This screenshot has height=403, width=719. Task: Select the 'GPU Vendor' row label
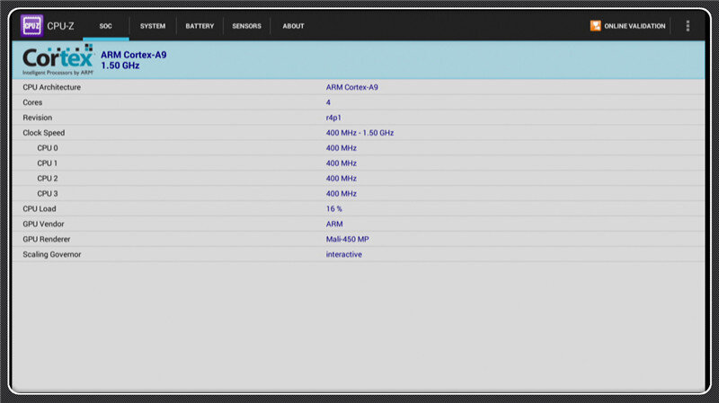coord(43,224)
